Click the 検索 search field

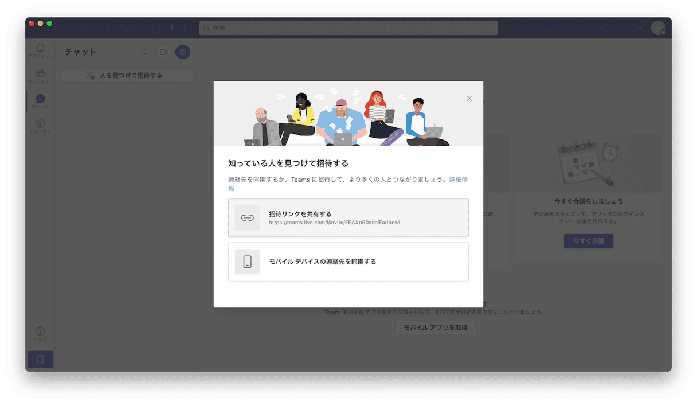point(348,28)
